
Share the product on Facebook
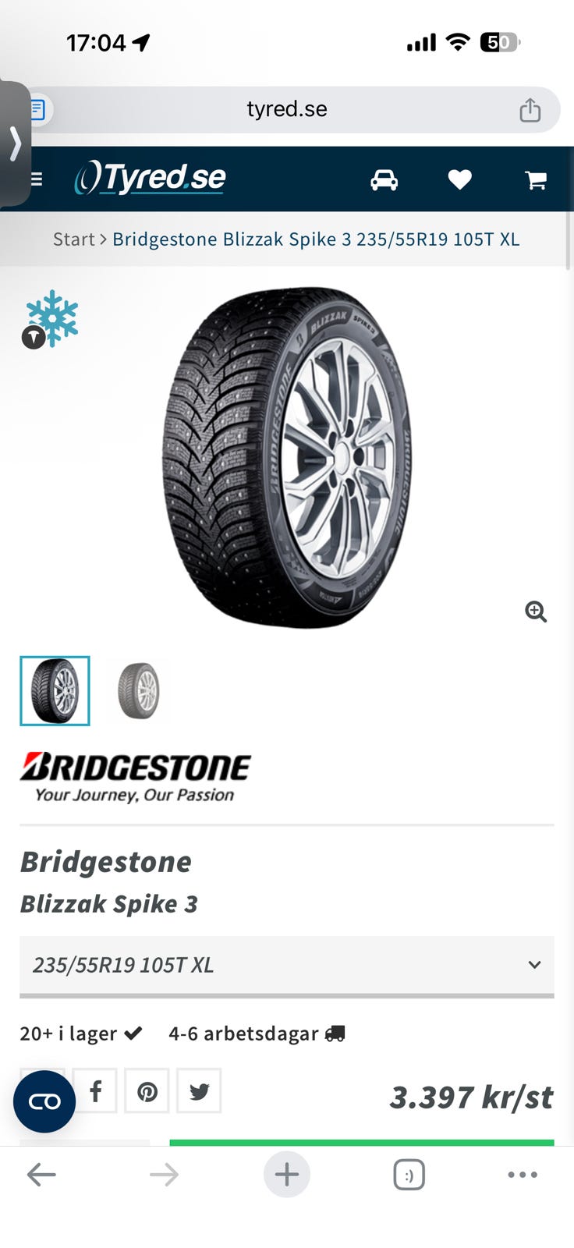tap(95, 1090)
